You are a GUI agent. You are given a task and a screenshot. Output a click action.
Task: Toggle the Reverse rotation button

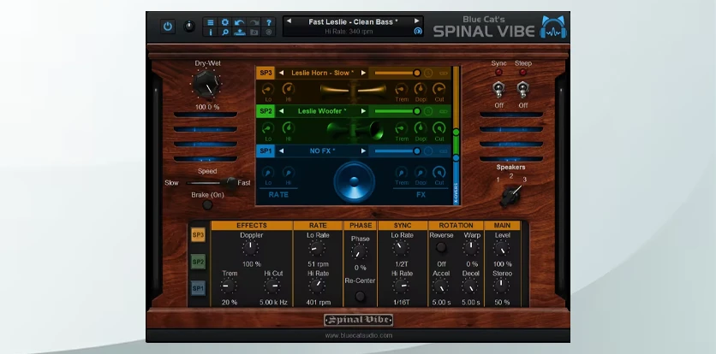441,247
